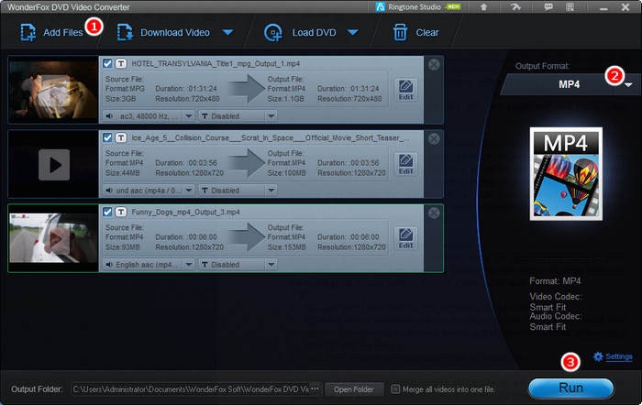This screenshot has height=405, width=642.
Task: Click the HOTEL_TRANSYLVANIA video thumbnail
Action: click(x=53, y=90)
